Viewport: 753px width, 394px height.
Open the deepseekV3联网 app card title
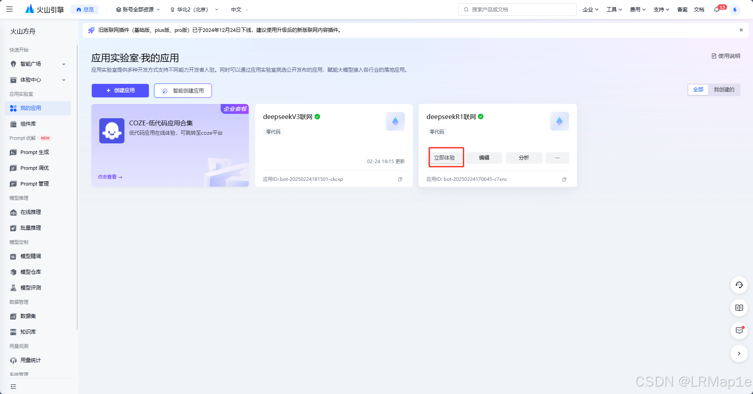287,117
